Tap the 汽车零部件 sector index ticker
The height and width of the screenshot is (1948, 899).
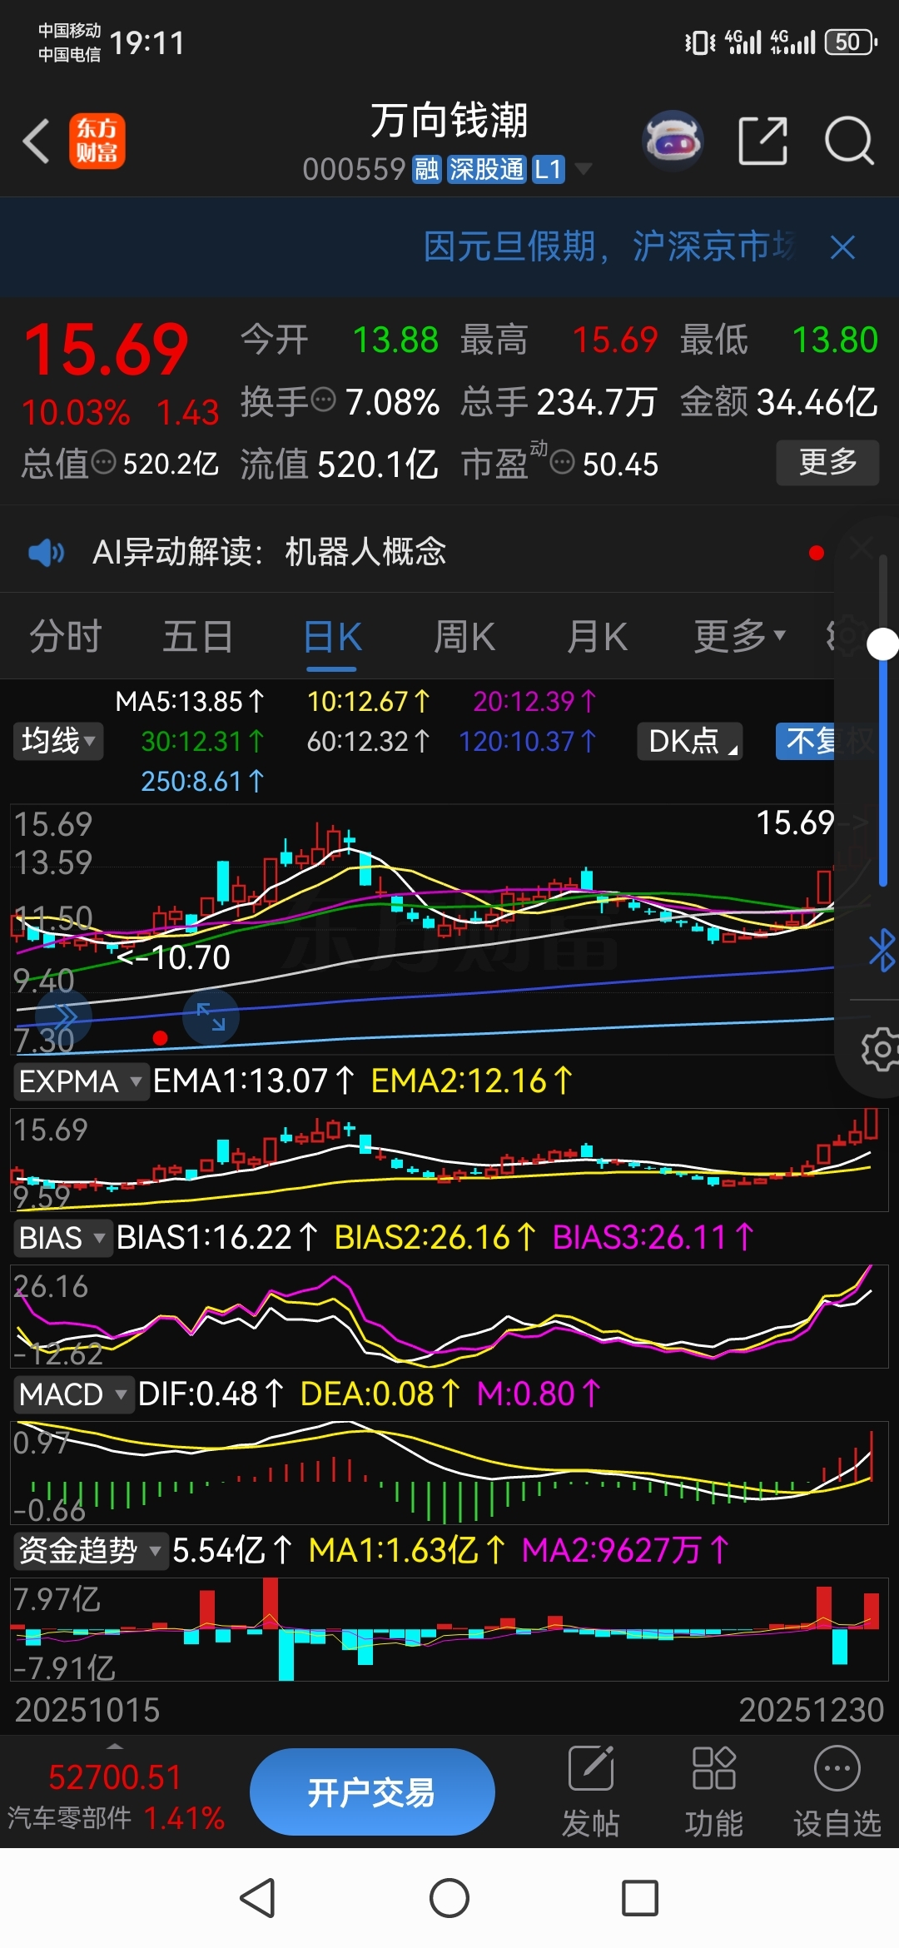click(x=116, y=1797)
